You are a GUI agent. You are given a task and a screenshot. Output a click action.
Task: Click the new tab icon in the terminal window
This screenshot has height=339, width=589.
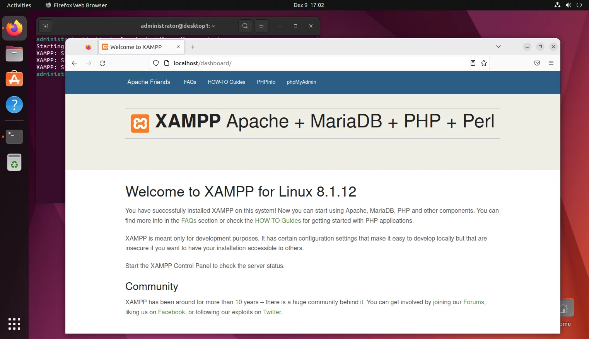[45, 26]
